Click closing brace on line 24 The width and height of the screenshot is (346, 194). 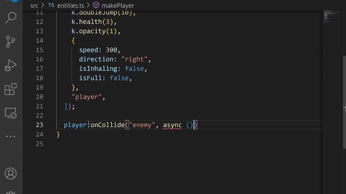58,134
